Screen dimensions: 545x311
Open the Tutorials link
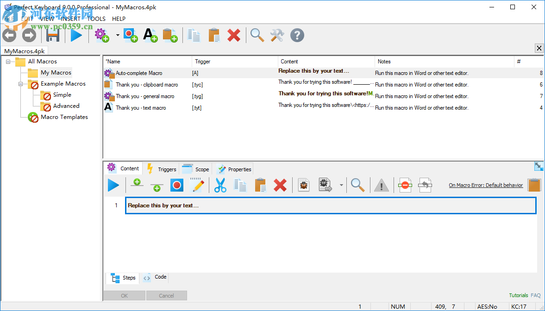(518, 295)
